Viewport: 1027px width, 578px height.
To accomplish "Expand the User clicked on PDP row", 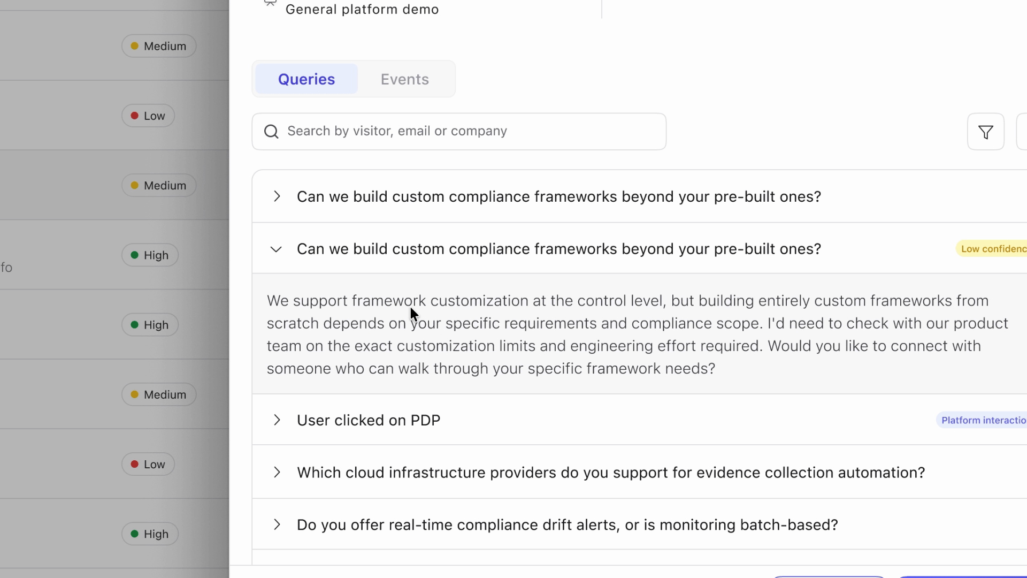I will pyautogui.click(x=277, y=420).
